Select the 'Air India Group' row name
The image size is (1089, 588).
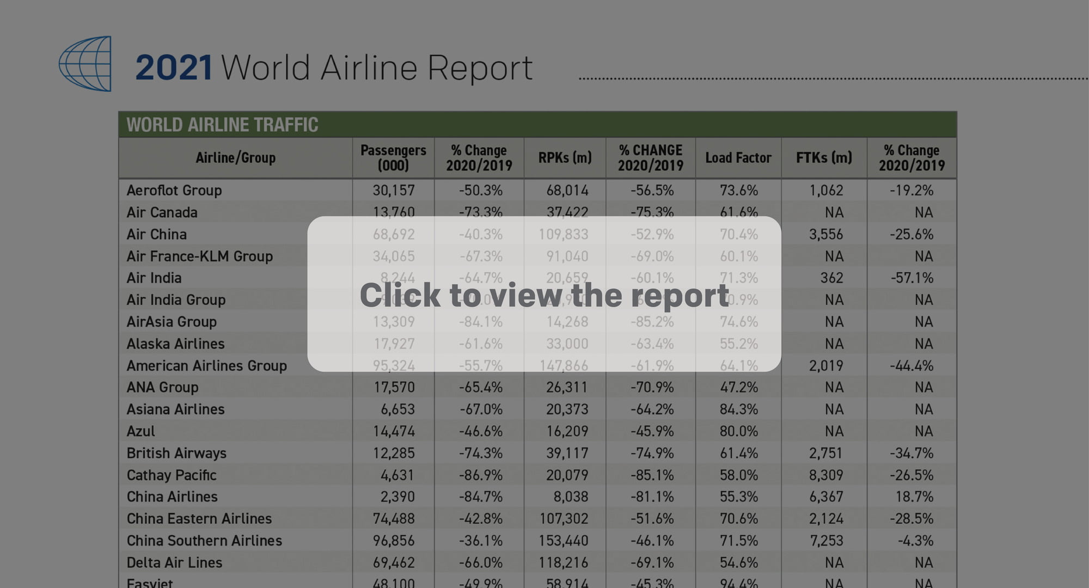point(176,300)
